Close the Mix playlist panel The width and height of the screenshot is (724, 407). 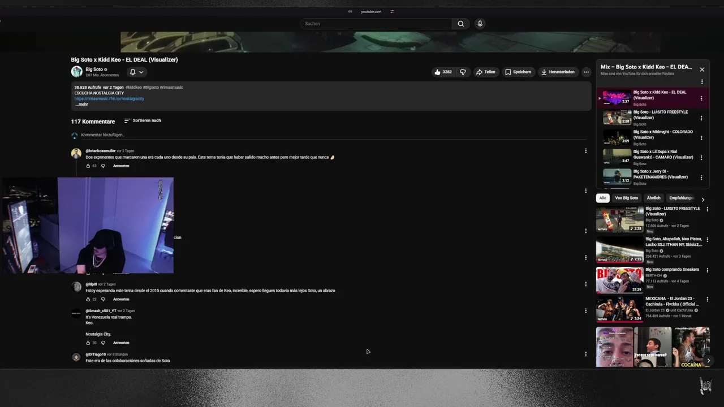[x=702, y=70]
